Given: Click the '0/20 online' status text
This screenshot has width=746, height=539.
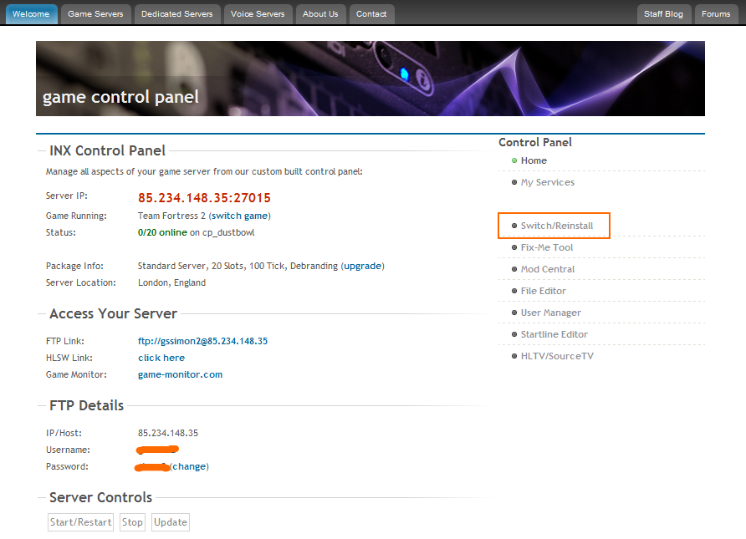Looking at the screenshot, I should (162, 232).
